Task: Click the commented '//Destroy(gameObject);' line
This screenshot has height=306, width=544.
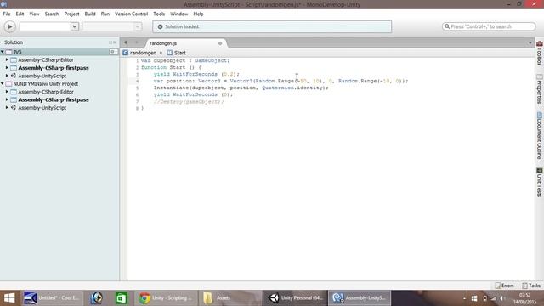Action: 189,101
